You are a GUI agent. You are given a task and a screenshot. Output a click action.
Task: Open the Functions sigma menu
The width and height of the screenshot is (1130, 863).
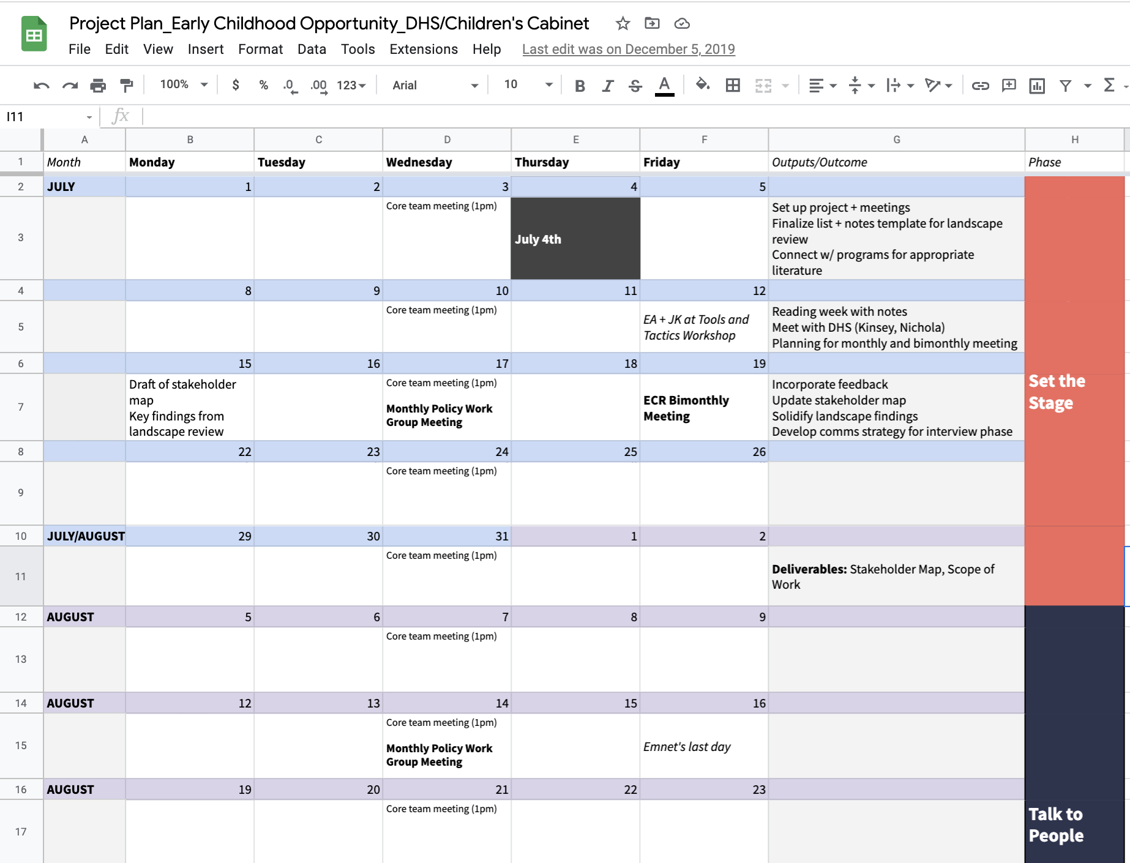[1109, 85]
